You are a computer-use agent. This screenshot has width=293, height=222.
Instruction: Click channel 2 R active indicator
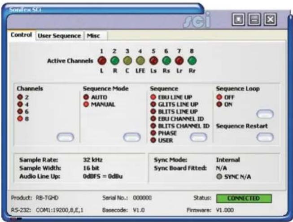coord(115,61)
